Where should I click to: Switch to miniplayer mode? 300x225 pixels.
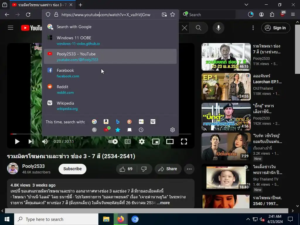coord(156,142)
